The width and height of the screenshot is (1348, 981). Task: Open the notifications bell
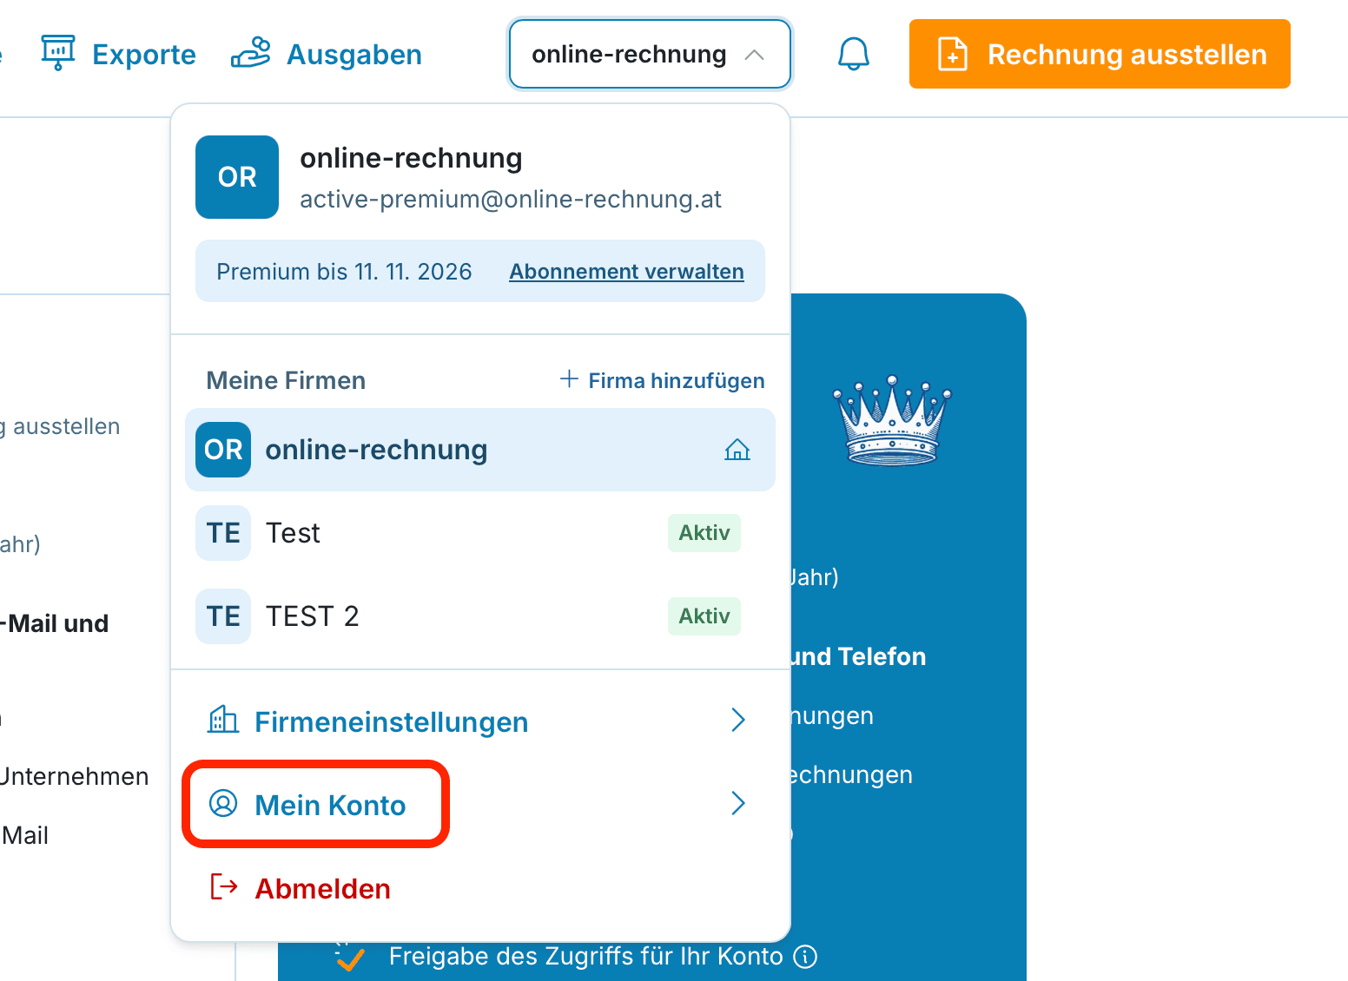coord(853,54)
